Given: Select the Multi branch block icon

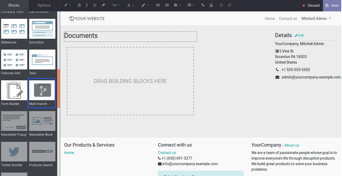Looking at the screenshot, I should [x=42, y=90].
